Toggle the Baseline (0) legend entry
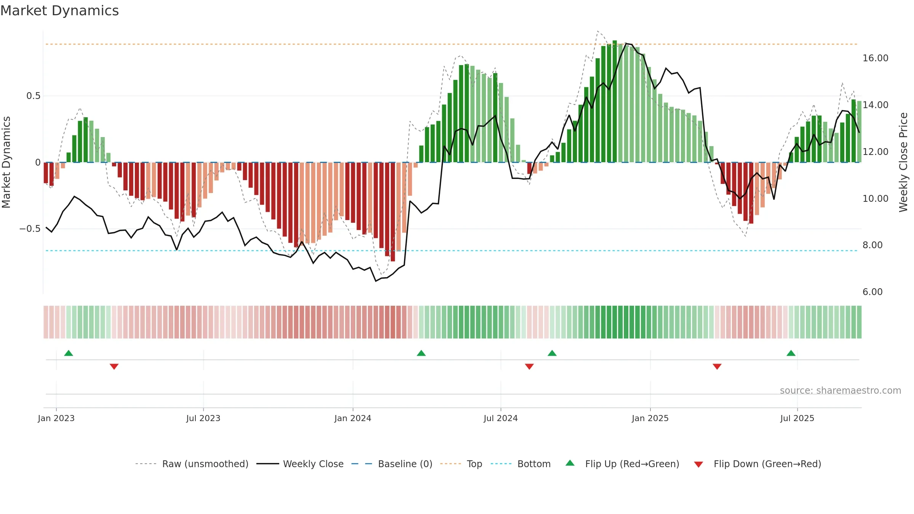This screenshot has width=914, height=514. [x=392, y=464]
